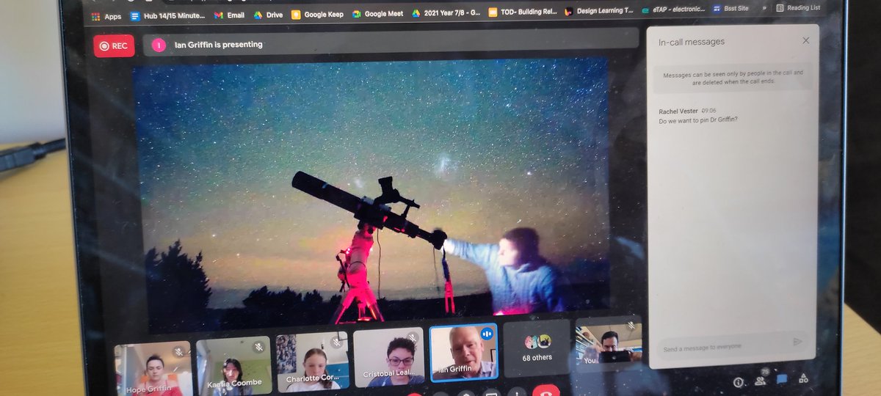Screen dimensions: 881x396
Task: Toggle the chat panel icon
Action: pyautogui.click(x=782, y=379)
